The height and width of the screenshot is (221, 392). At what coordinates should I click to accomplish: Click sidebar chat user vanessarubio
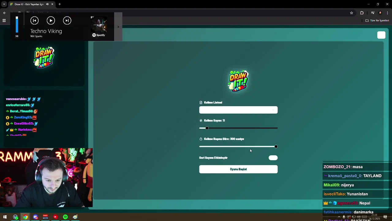[x=16, y=99]
